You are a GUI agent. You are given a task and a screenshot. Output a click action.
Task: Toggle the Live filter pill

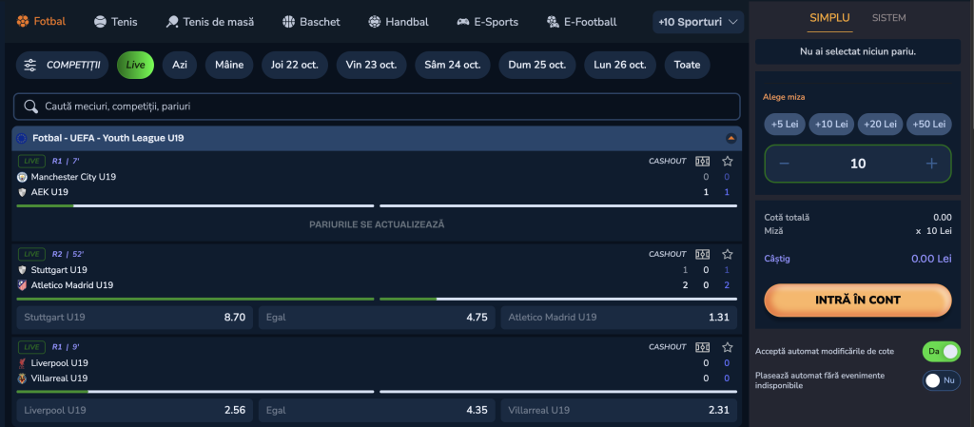pyautogui.click(x=135, y=66)
